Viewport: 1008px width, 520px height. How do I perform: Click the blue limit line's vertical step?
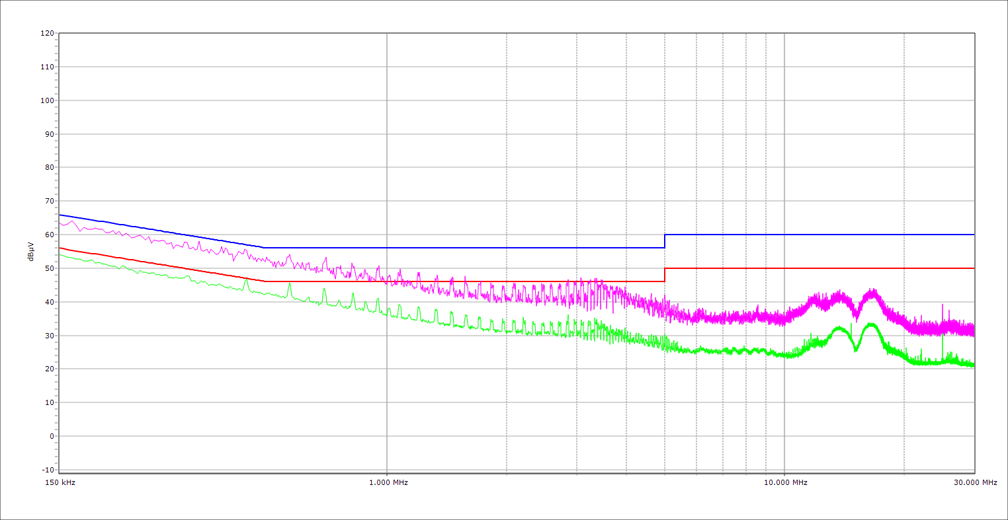click(x=665, y=241)
